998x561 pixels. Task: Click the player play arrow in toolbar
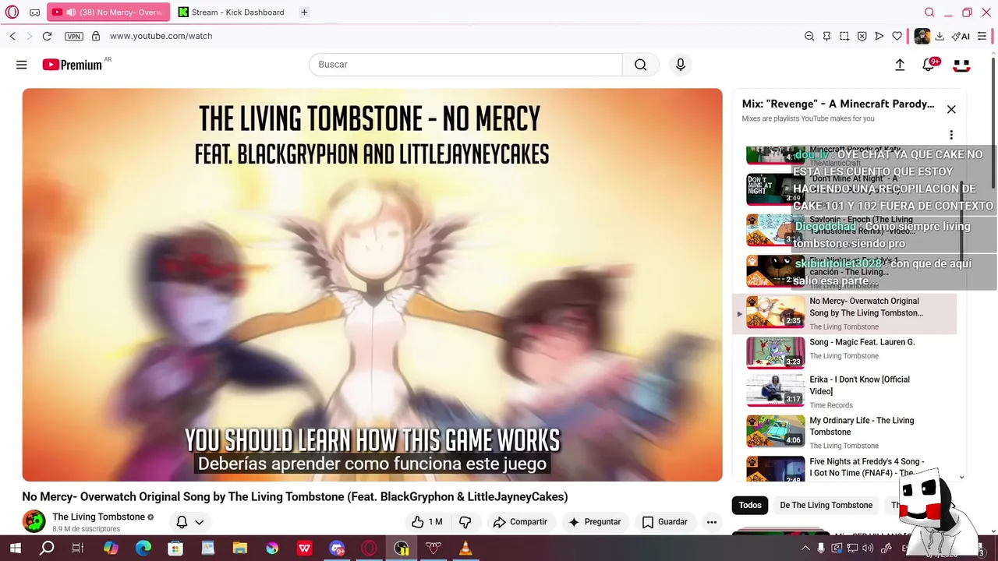tap(879, 36)
